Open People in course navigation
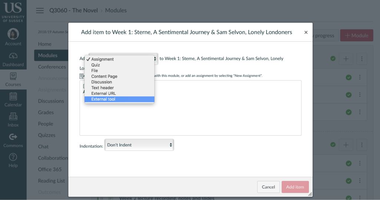 45,124
